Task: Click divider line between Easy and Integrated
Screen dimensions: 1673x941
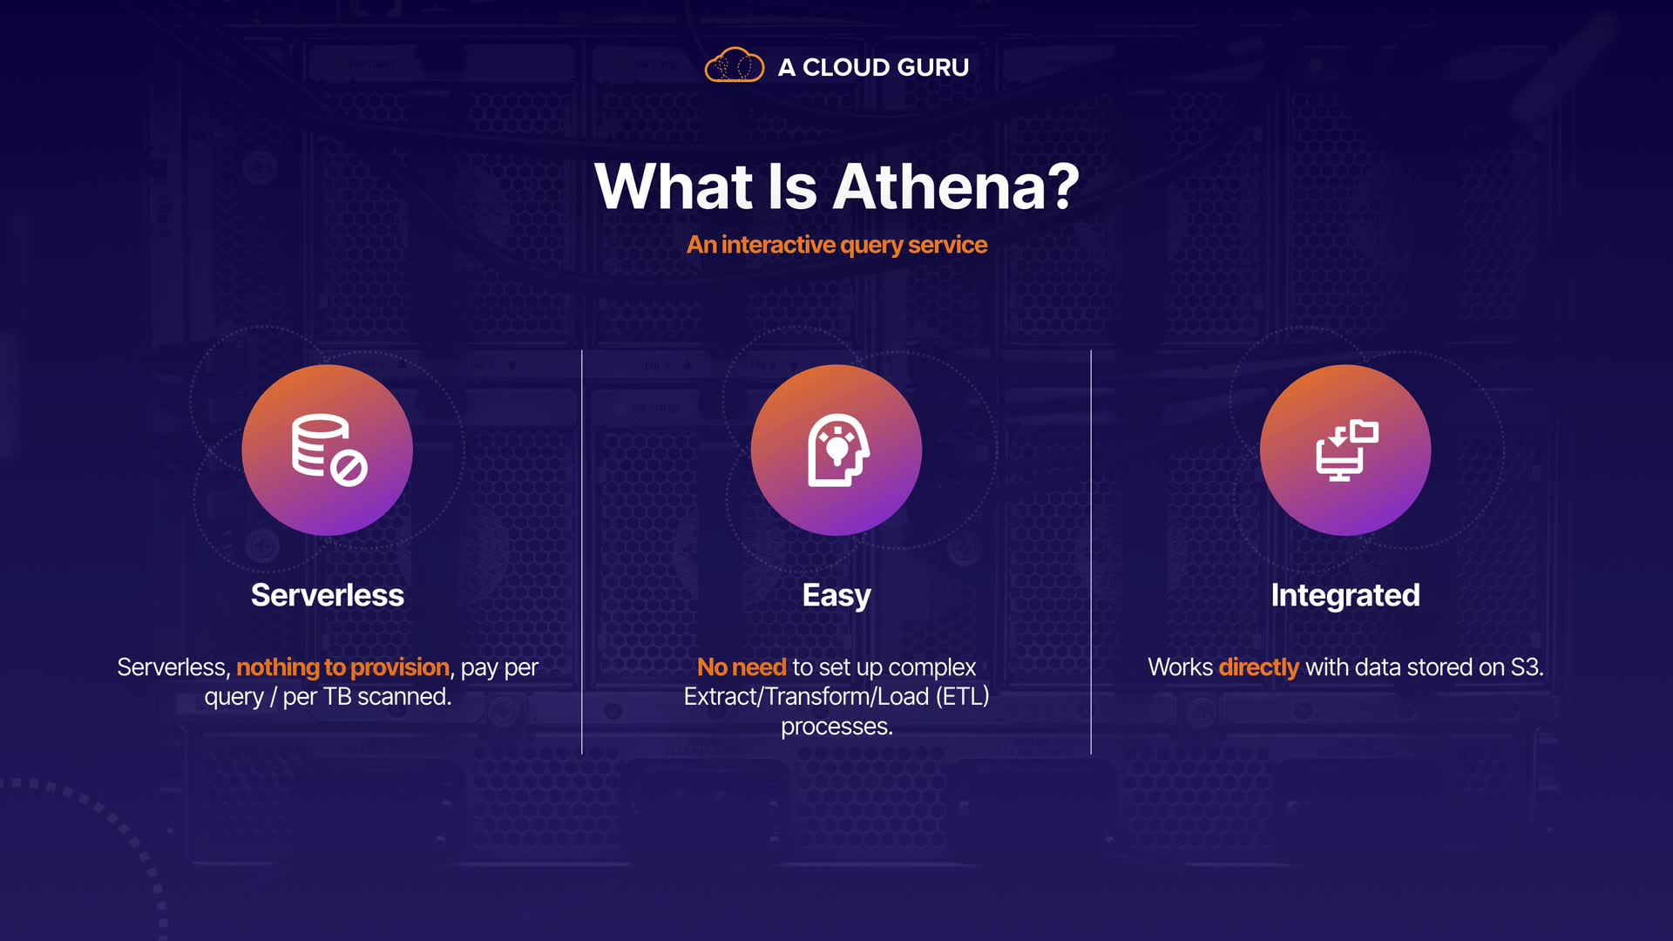Action: click(x=1091, y=552)
